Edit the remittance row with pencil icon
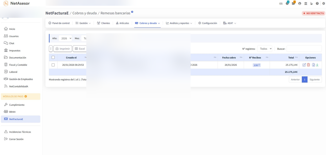This screenshot has height=155, width=326. 304,65
